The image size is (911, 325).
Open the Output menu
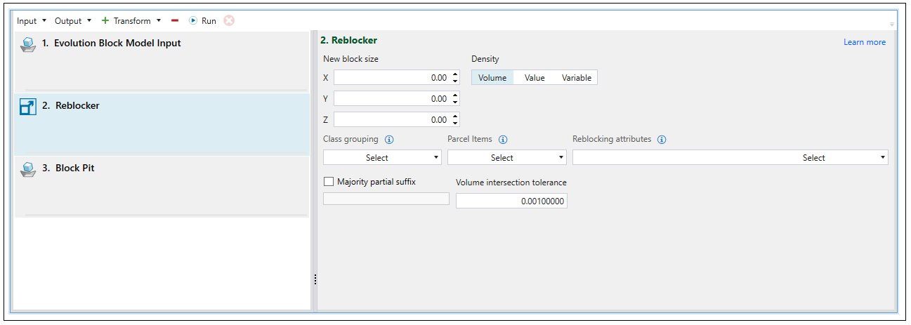[x=73, y=21]
